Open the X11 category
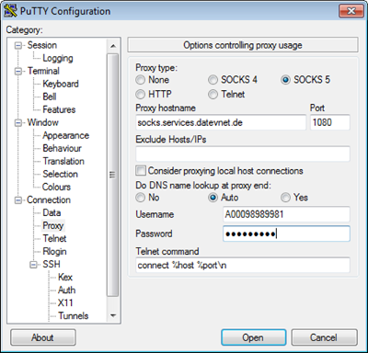Screen dimensions: 368x353 coord(65,302)
